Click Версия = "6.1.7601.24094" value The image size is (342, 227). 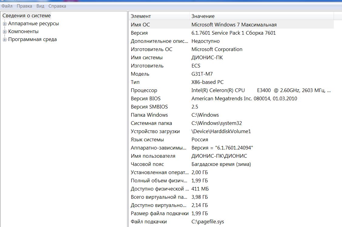click(x=222, y=148)
